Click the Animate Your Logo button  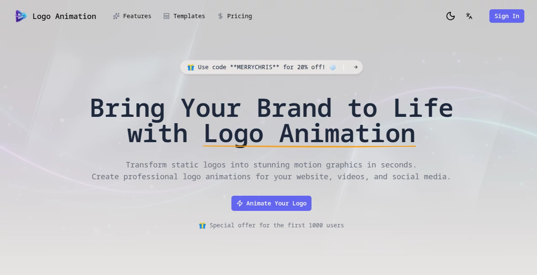pyautogui.click(x=271, y=203)
